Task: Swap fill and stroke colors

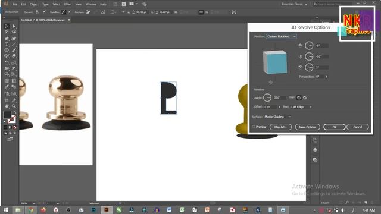Action: point(15,112)
